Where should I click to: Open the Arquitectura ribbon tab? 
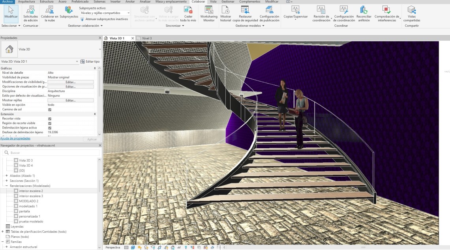[27, 2]
